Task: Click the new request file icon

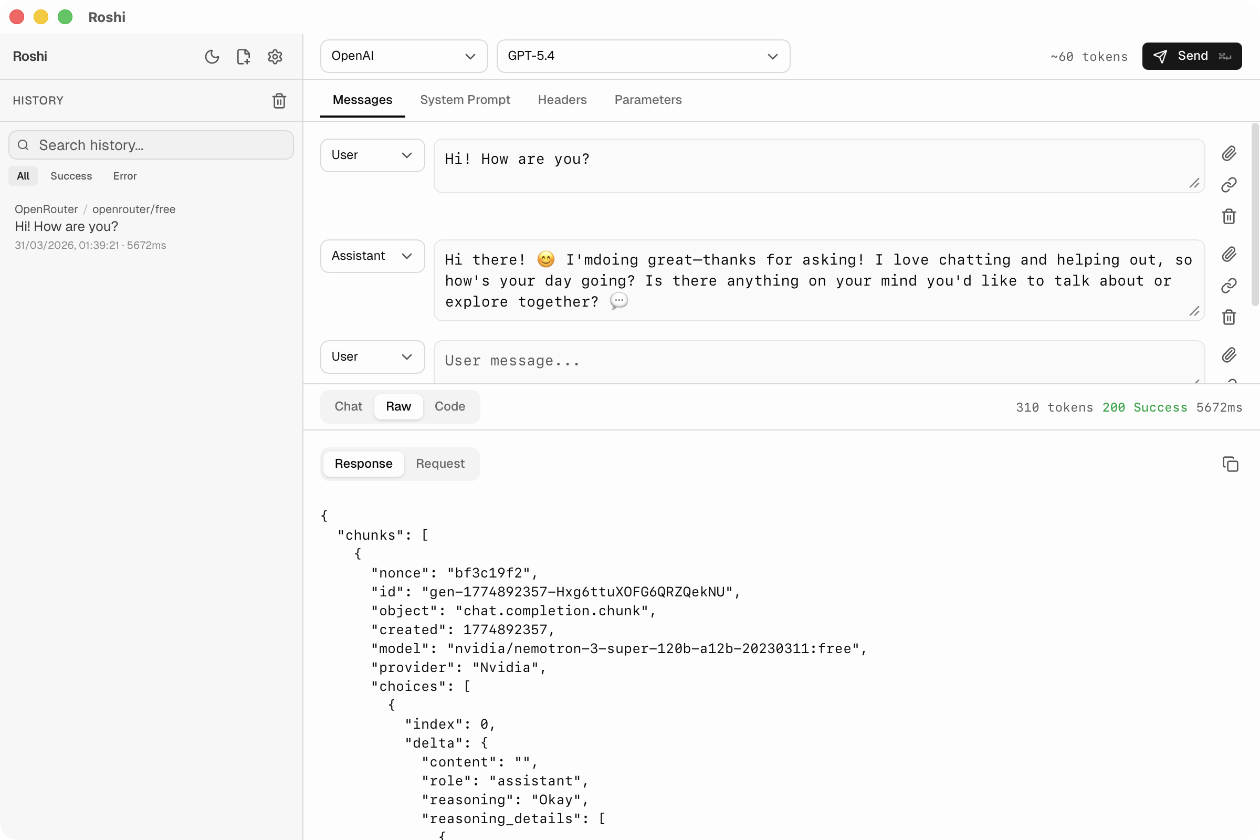Action: pos(243,56)
